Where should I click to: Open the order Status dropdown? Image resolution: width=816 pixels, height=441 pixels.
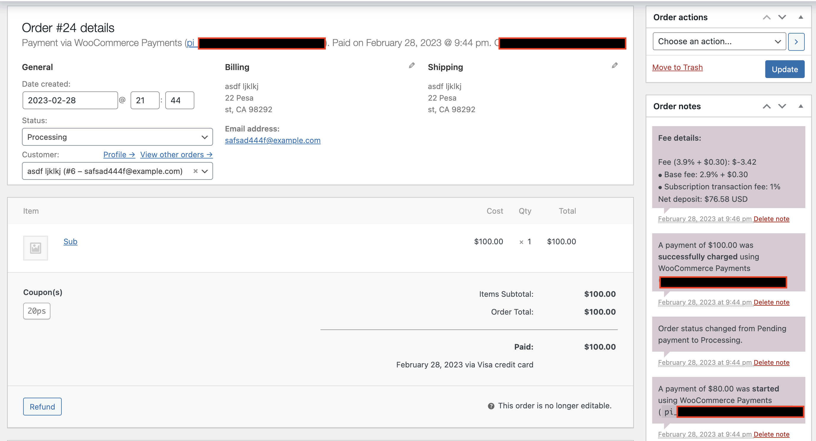[x=117, y=137]
